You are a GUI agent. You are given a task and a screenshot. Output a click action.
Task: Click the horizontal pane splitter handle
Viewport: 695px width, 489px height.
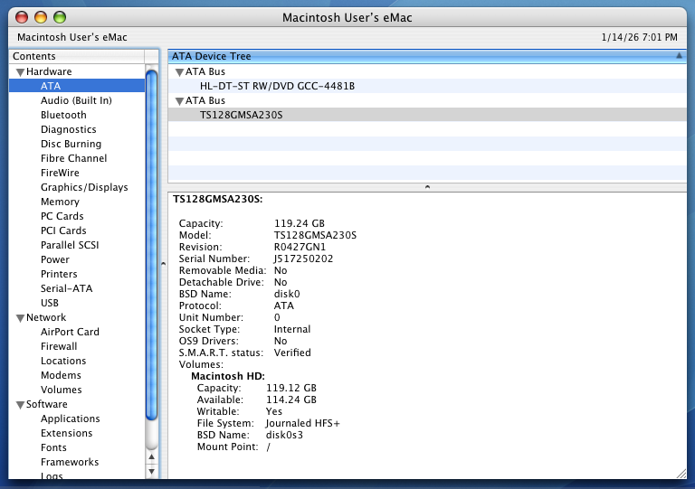427,187
